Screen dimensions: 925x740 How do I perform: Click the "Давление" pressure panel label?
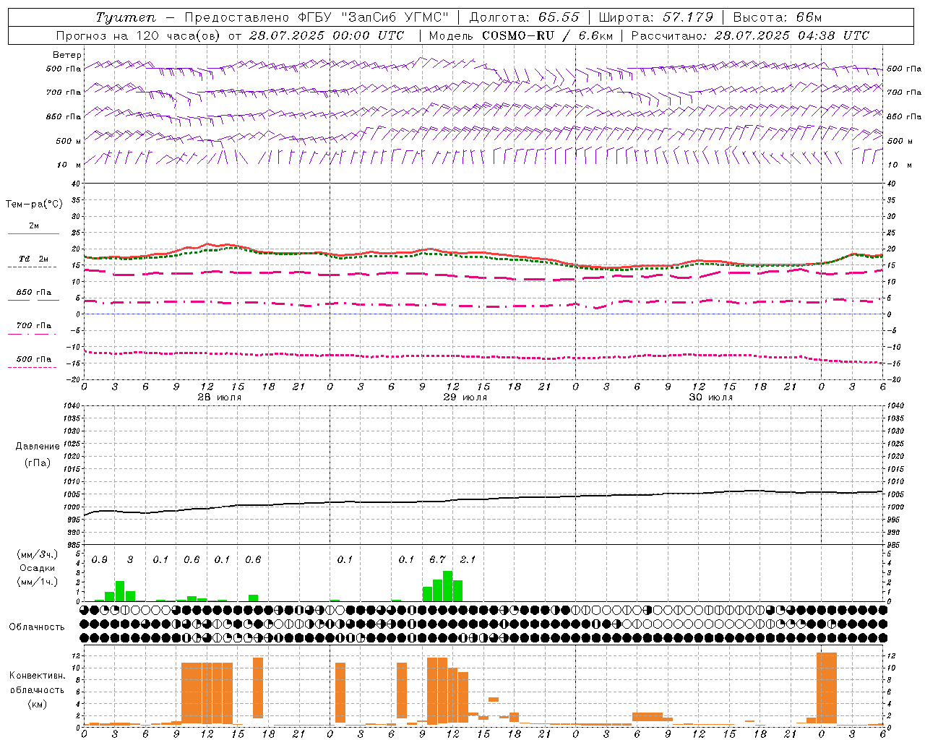[38, 447]
